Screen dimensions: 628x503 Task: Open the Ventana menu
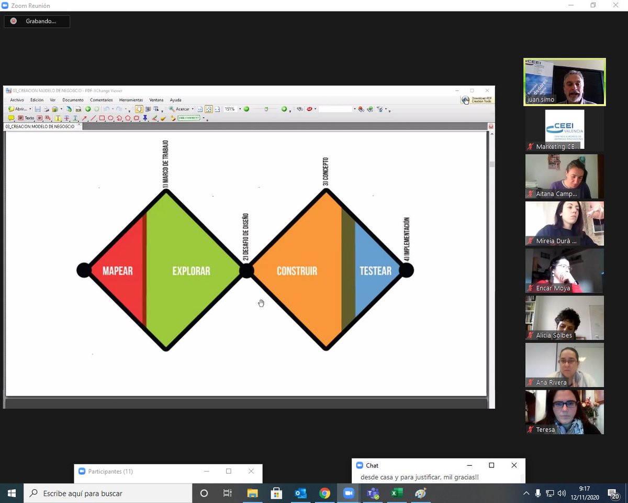pos(158,100)
